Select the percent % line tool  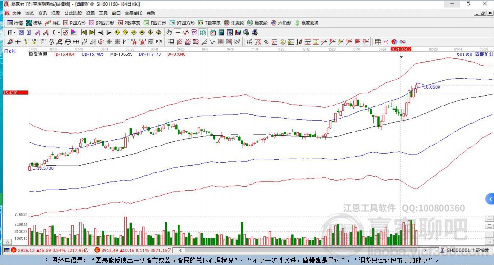pyautogui.click(x=266, y=41)
